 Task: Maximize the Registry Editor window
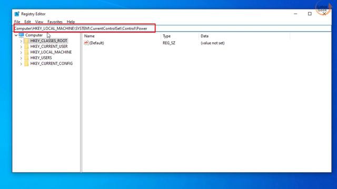(x=310, y=14)
